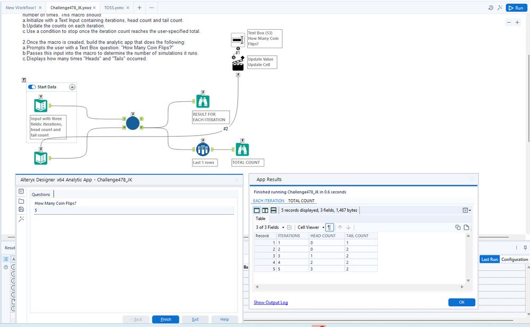Click the back-arrow icon atop the Analytic App sidebar
The image size is (530, 327).
21,191
